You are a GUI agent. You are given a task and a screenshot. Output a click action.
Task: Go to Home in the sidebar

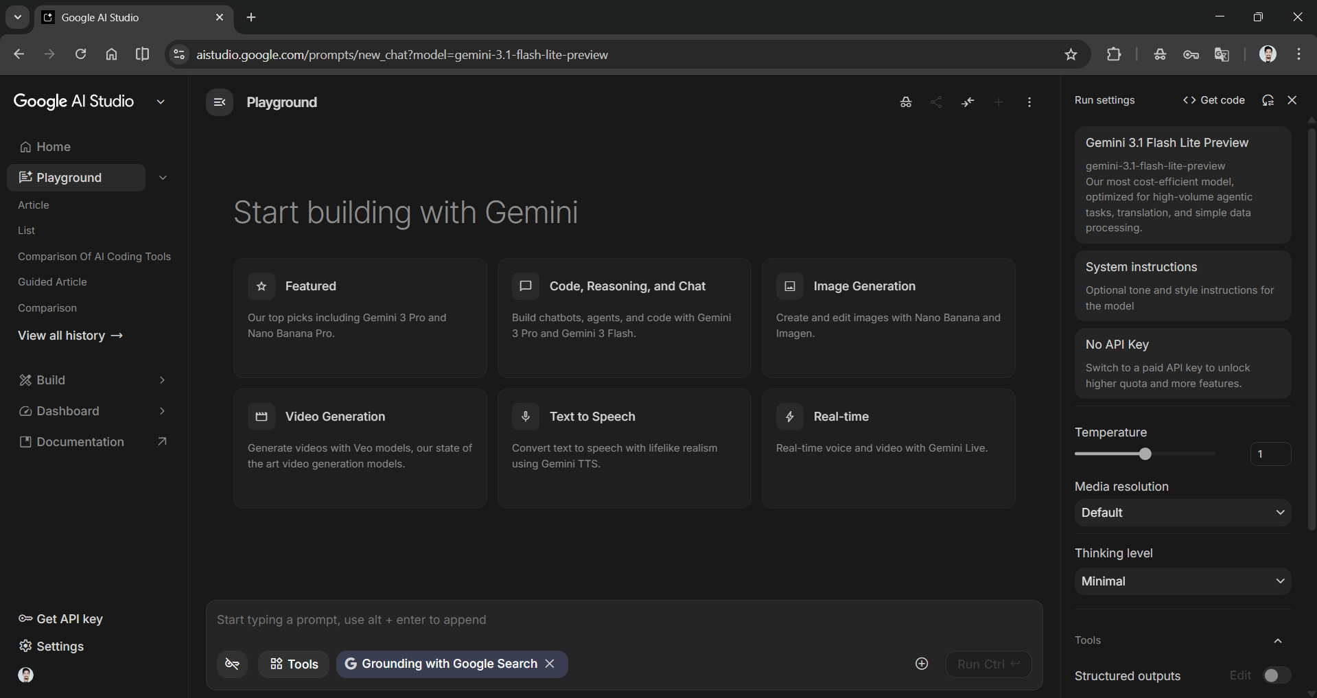click(x=45, y=147)
